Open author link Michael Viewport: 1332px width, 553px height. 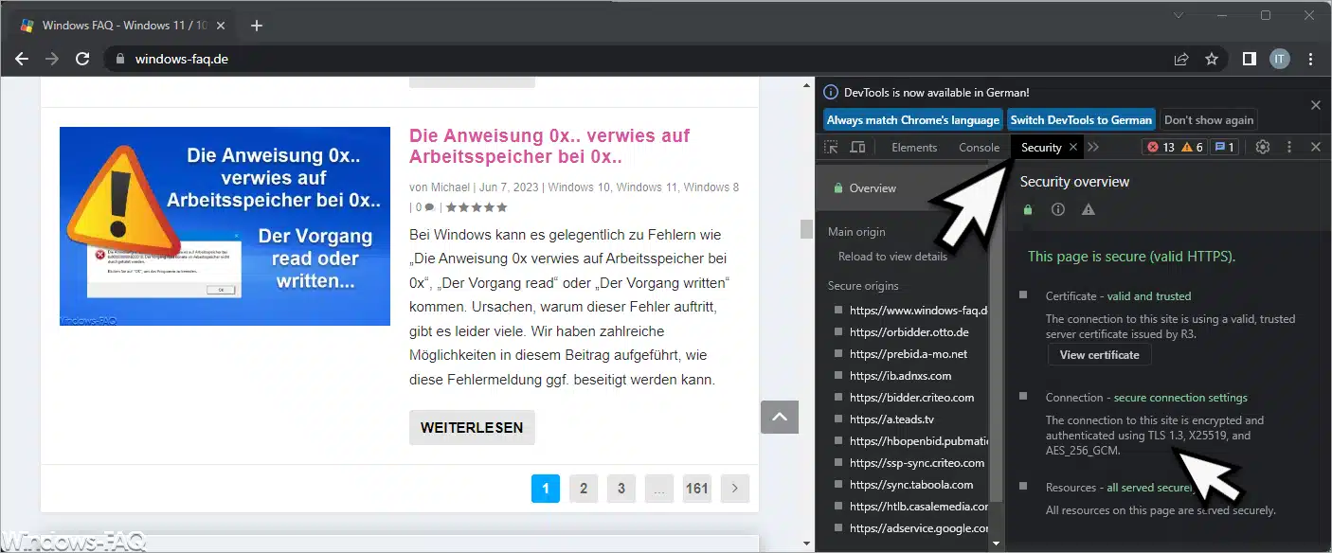[450, 187]
